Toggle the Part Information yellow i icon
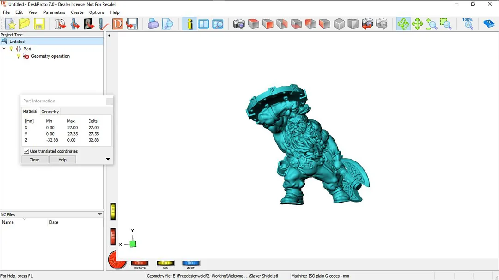The image size is (499, 280). [x=189, y=24]
